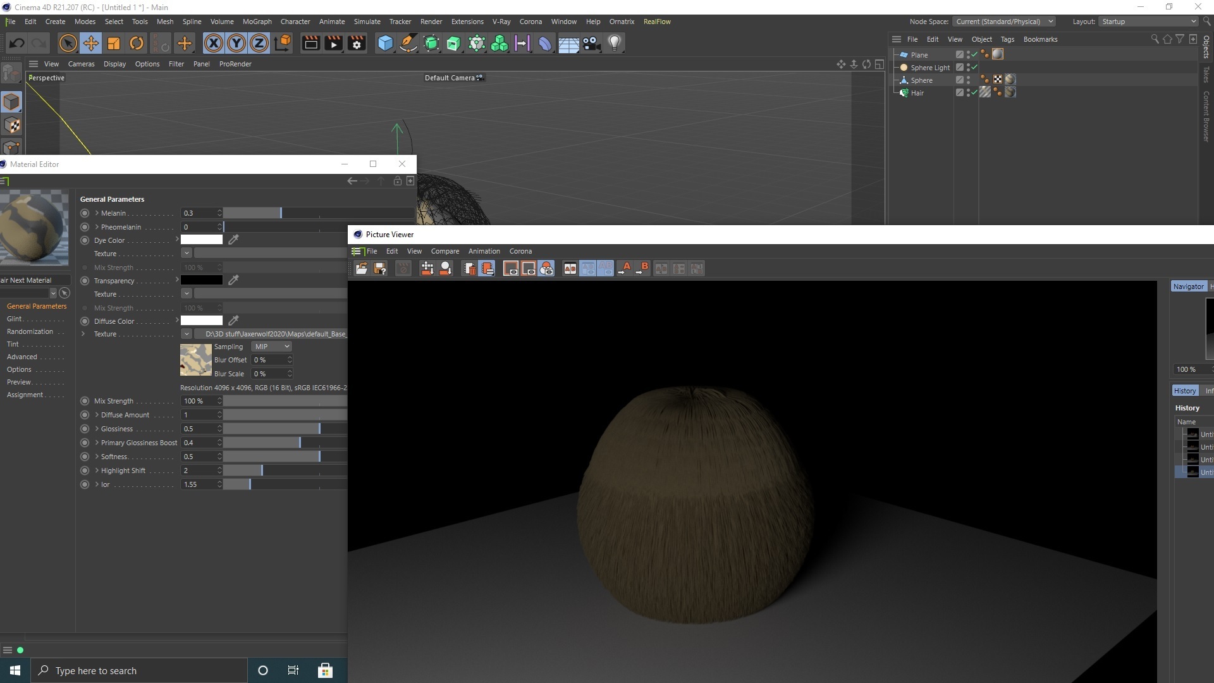This screenshot has width=1214, height=683.
Task: Expand the Diffuse Amount parameter
Action: pyautogui.click(x=97, y=415)
